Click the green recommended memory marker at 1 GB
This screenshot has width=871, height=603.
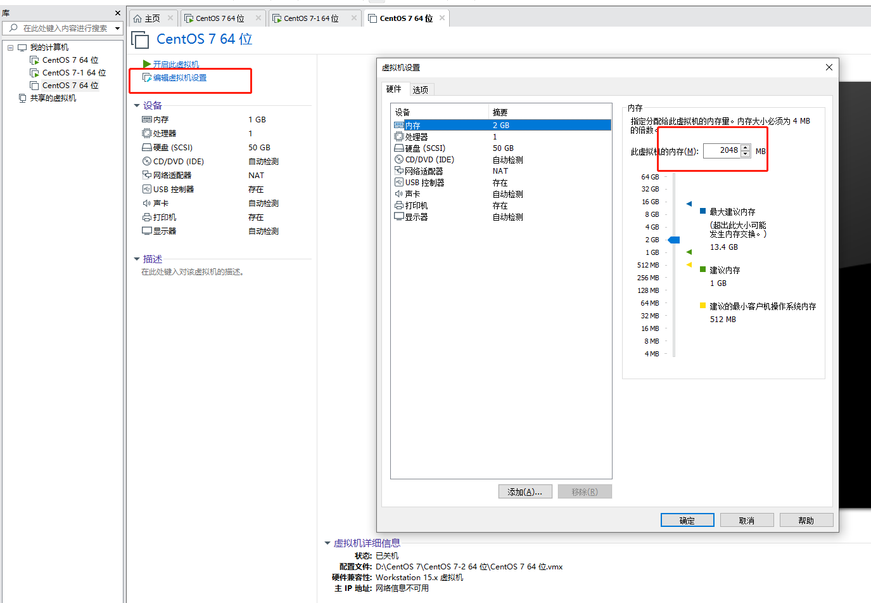689,252
